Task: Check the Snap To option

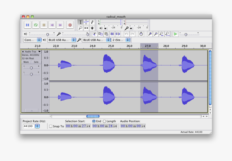Action: coord(50,126)
